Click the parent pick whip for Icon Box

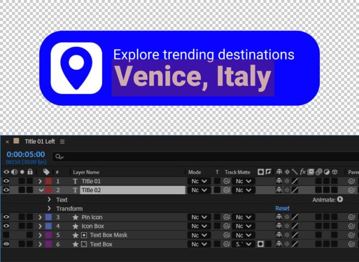click(x=351, y=226)
